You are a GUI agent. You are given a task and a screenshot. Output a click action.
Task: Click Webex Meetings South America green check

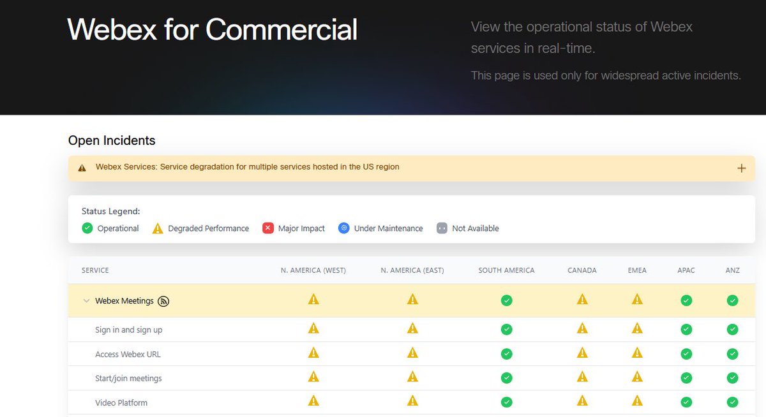[506, 300]
